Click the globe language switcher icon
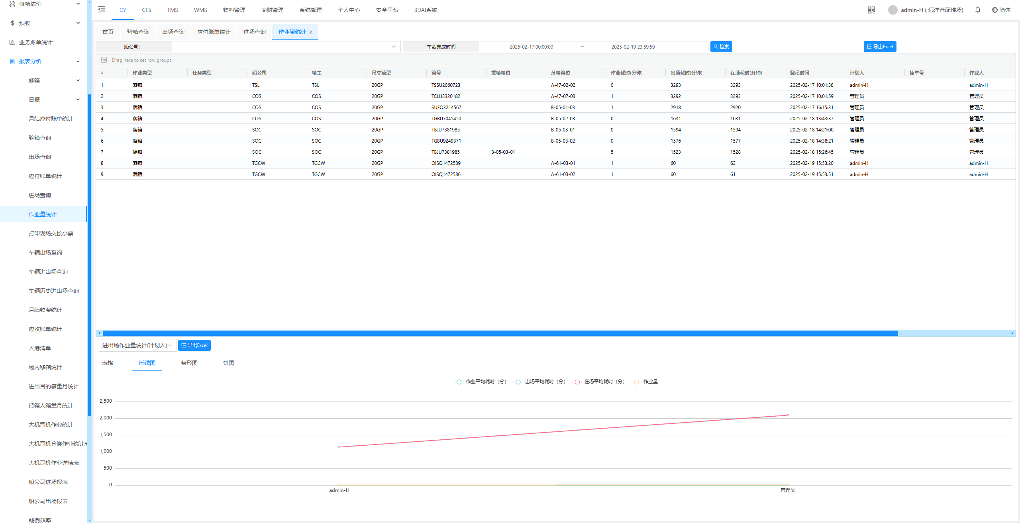 [x=994, y=10]
